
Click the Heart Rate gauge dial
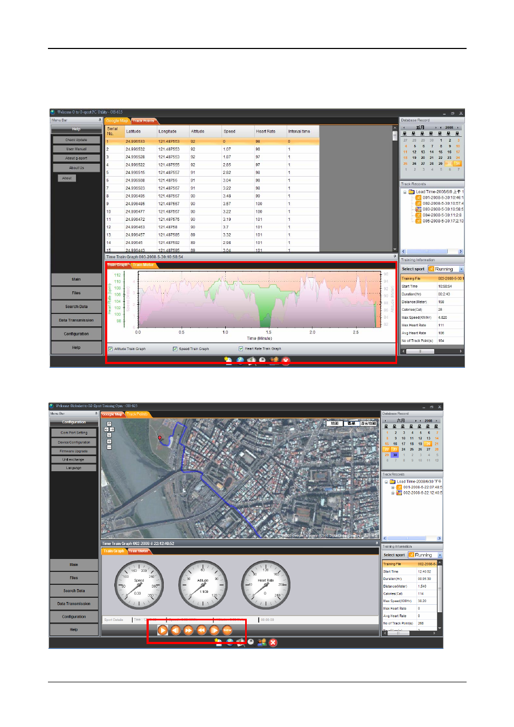point(266,585)
